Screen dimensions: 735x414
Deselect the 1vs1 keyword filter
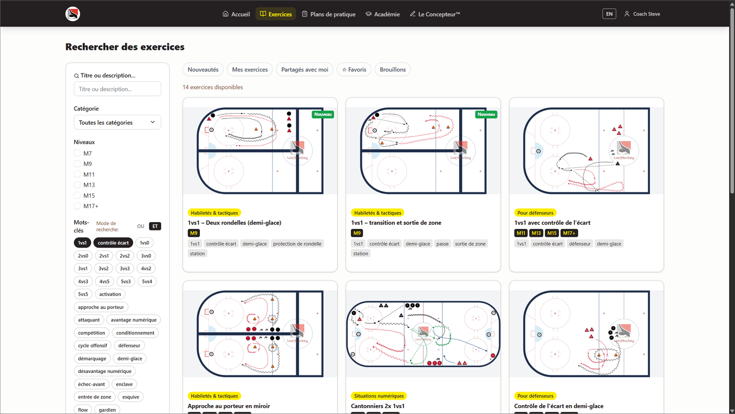coord(82,243)
